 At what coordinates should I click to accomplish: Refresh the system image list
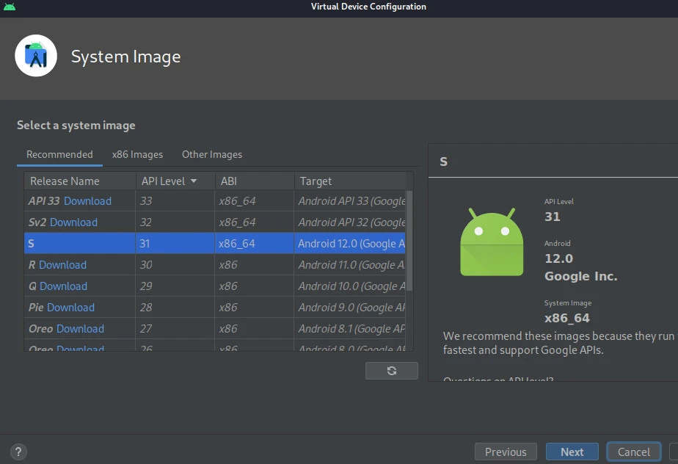click(x=391, y=371)
